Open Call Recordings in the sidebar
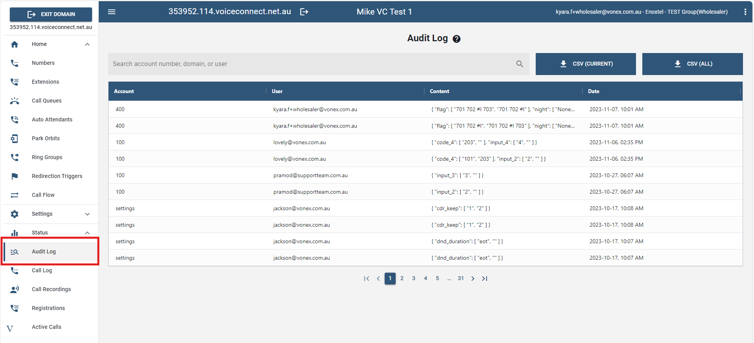The height and width of the screenshot is (343, 754). tap(51, 289)
